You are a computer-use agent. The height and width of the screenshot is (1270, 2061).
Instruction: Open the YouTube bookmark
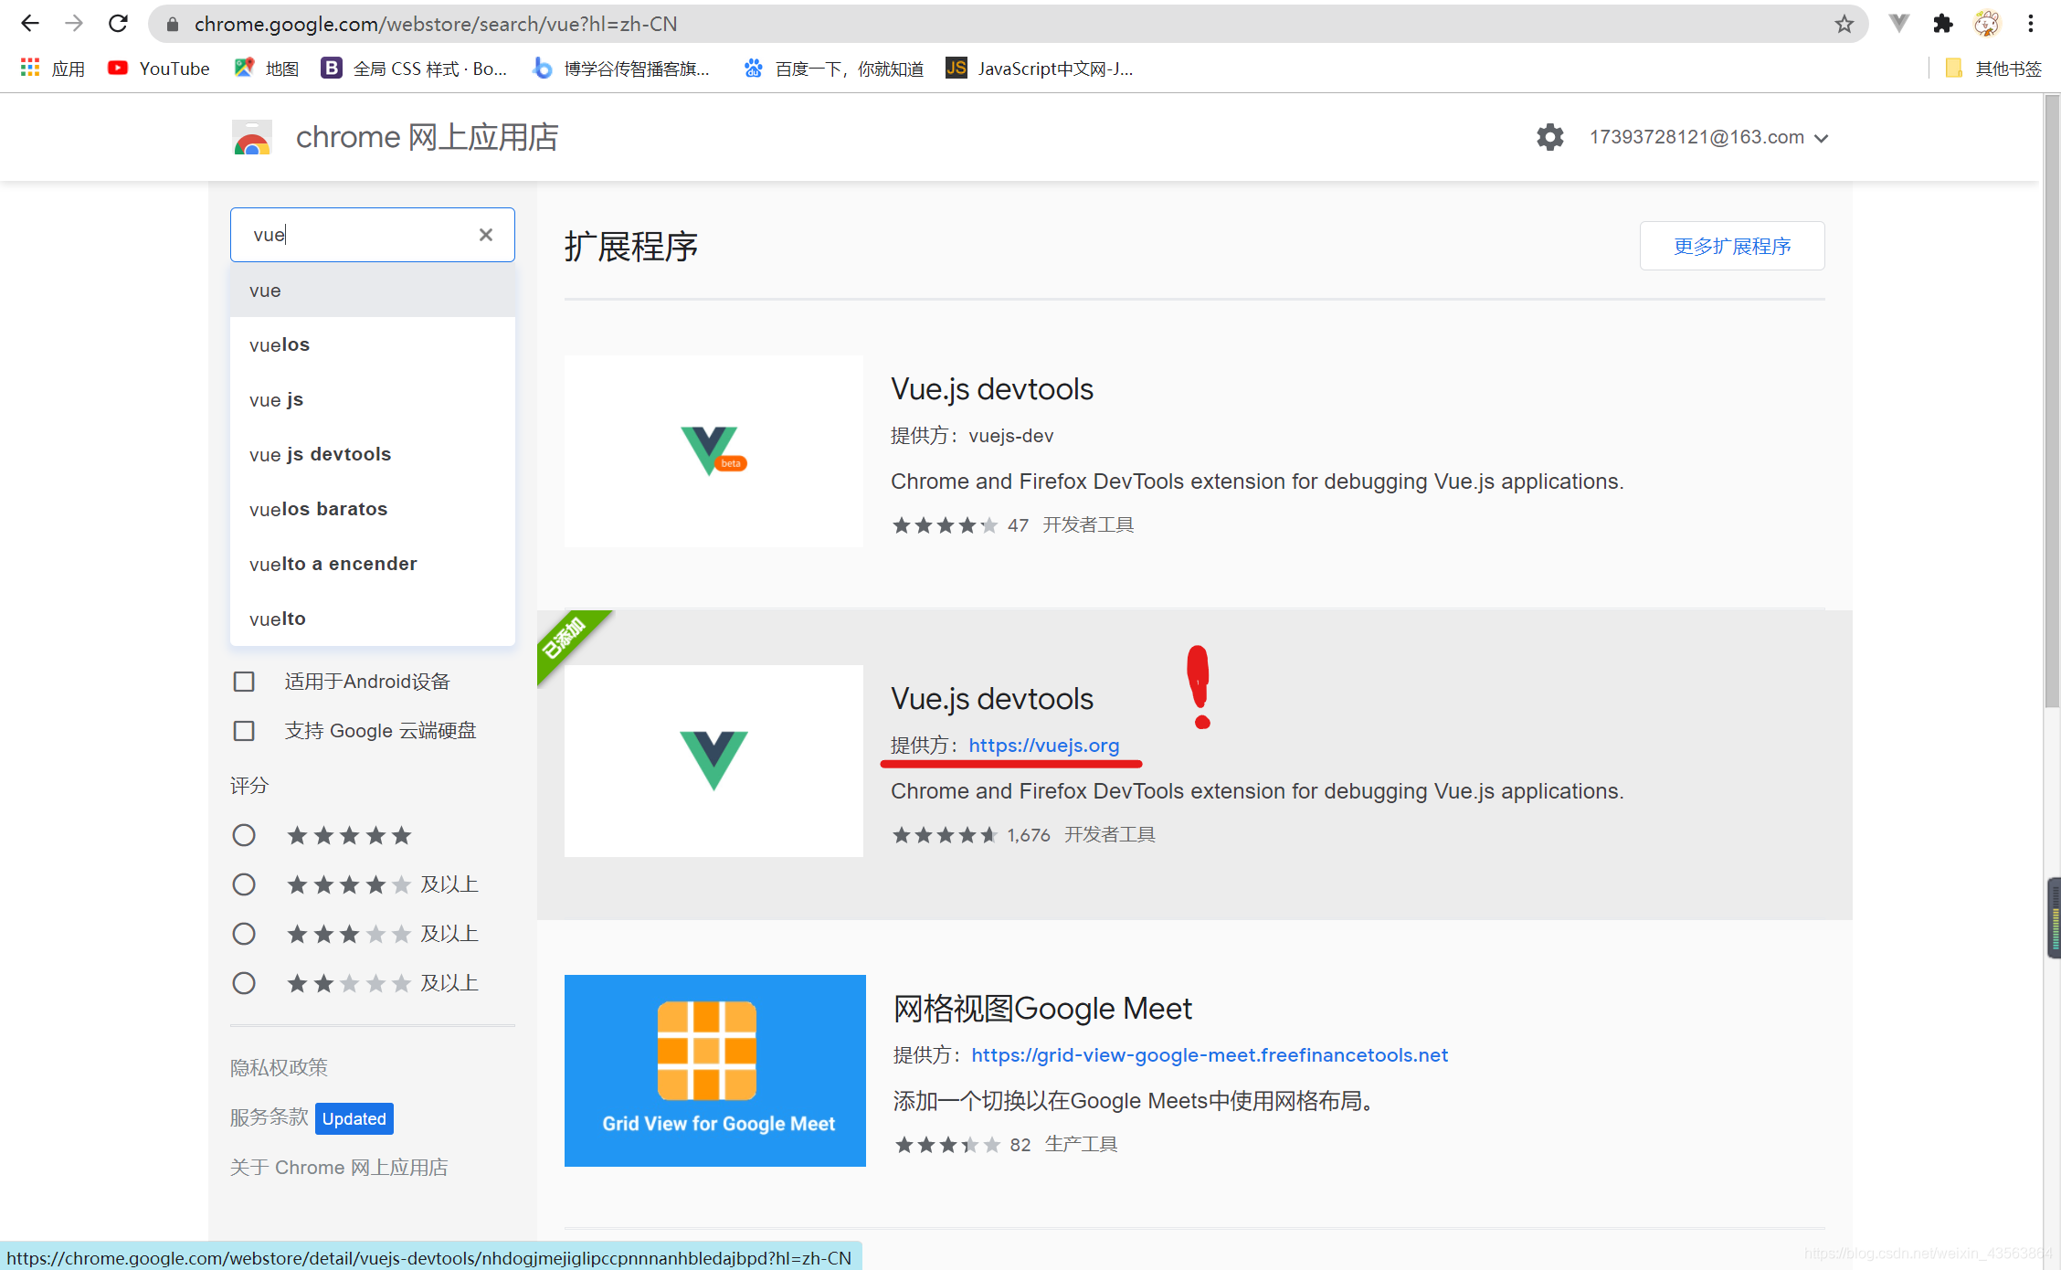click(159, 69)
